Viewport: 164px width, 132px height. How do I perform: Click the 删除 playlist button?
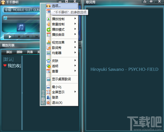(20, 52)
